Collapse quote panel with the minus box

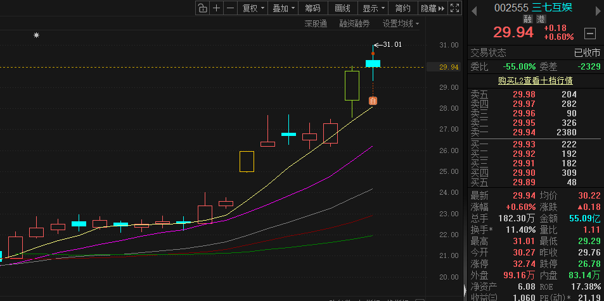pyautogui.click(x=589, y=33)
